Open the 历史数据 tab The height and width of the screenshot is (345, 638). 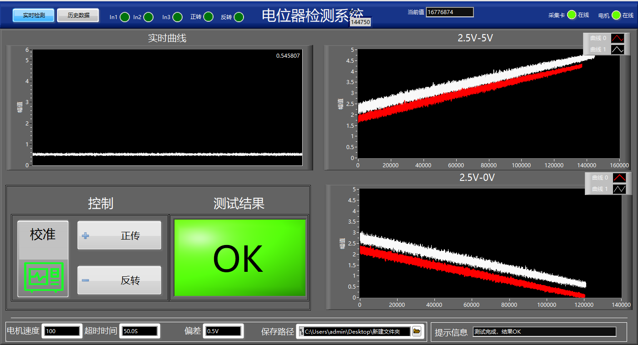(78, 15)
